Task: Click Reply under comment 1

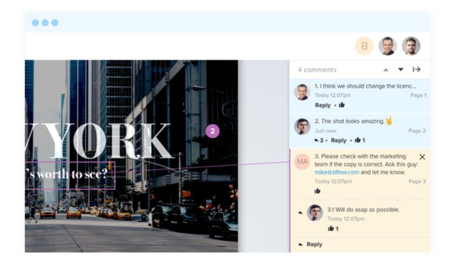Action: [x=323, y=105]
